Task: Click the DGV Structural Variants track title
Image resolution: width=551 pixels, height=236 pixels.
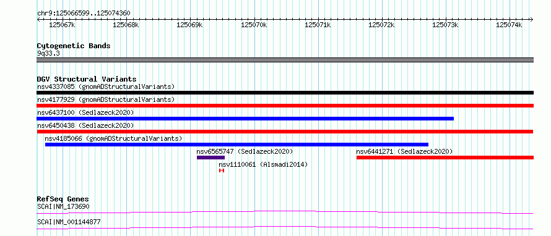Action: point(87,79)
